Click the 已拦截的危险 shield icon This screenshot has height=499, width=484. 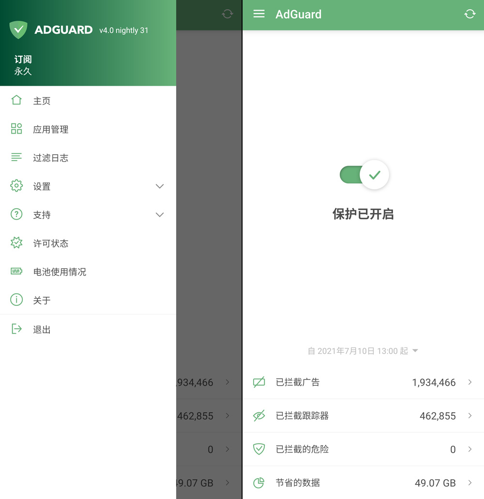(259, 449)
